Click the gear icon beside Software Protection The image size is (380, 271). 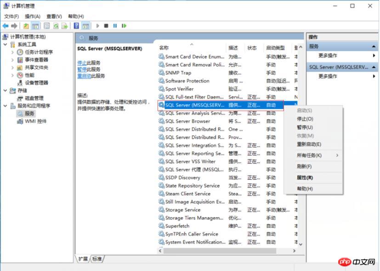tap(161, 81)
